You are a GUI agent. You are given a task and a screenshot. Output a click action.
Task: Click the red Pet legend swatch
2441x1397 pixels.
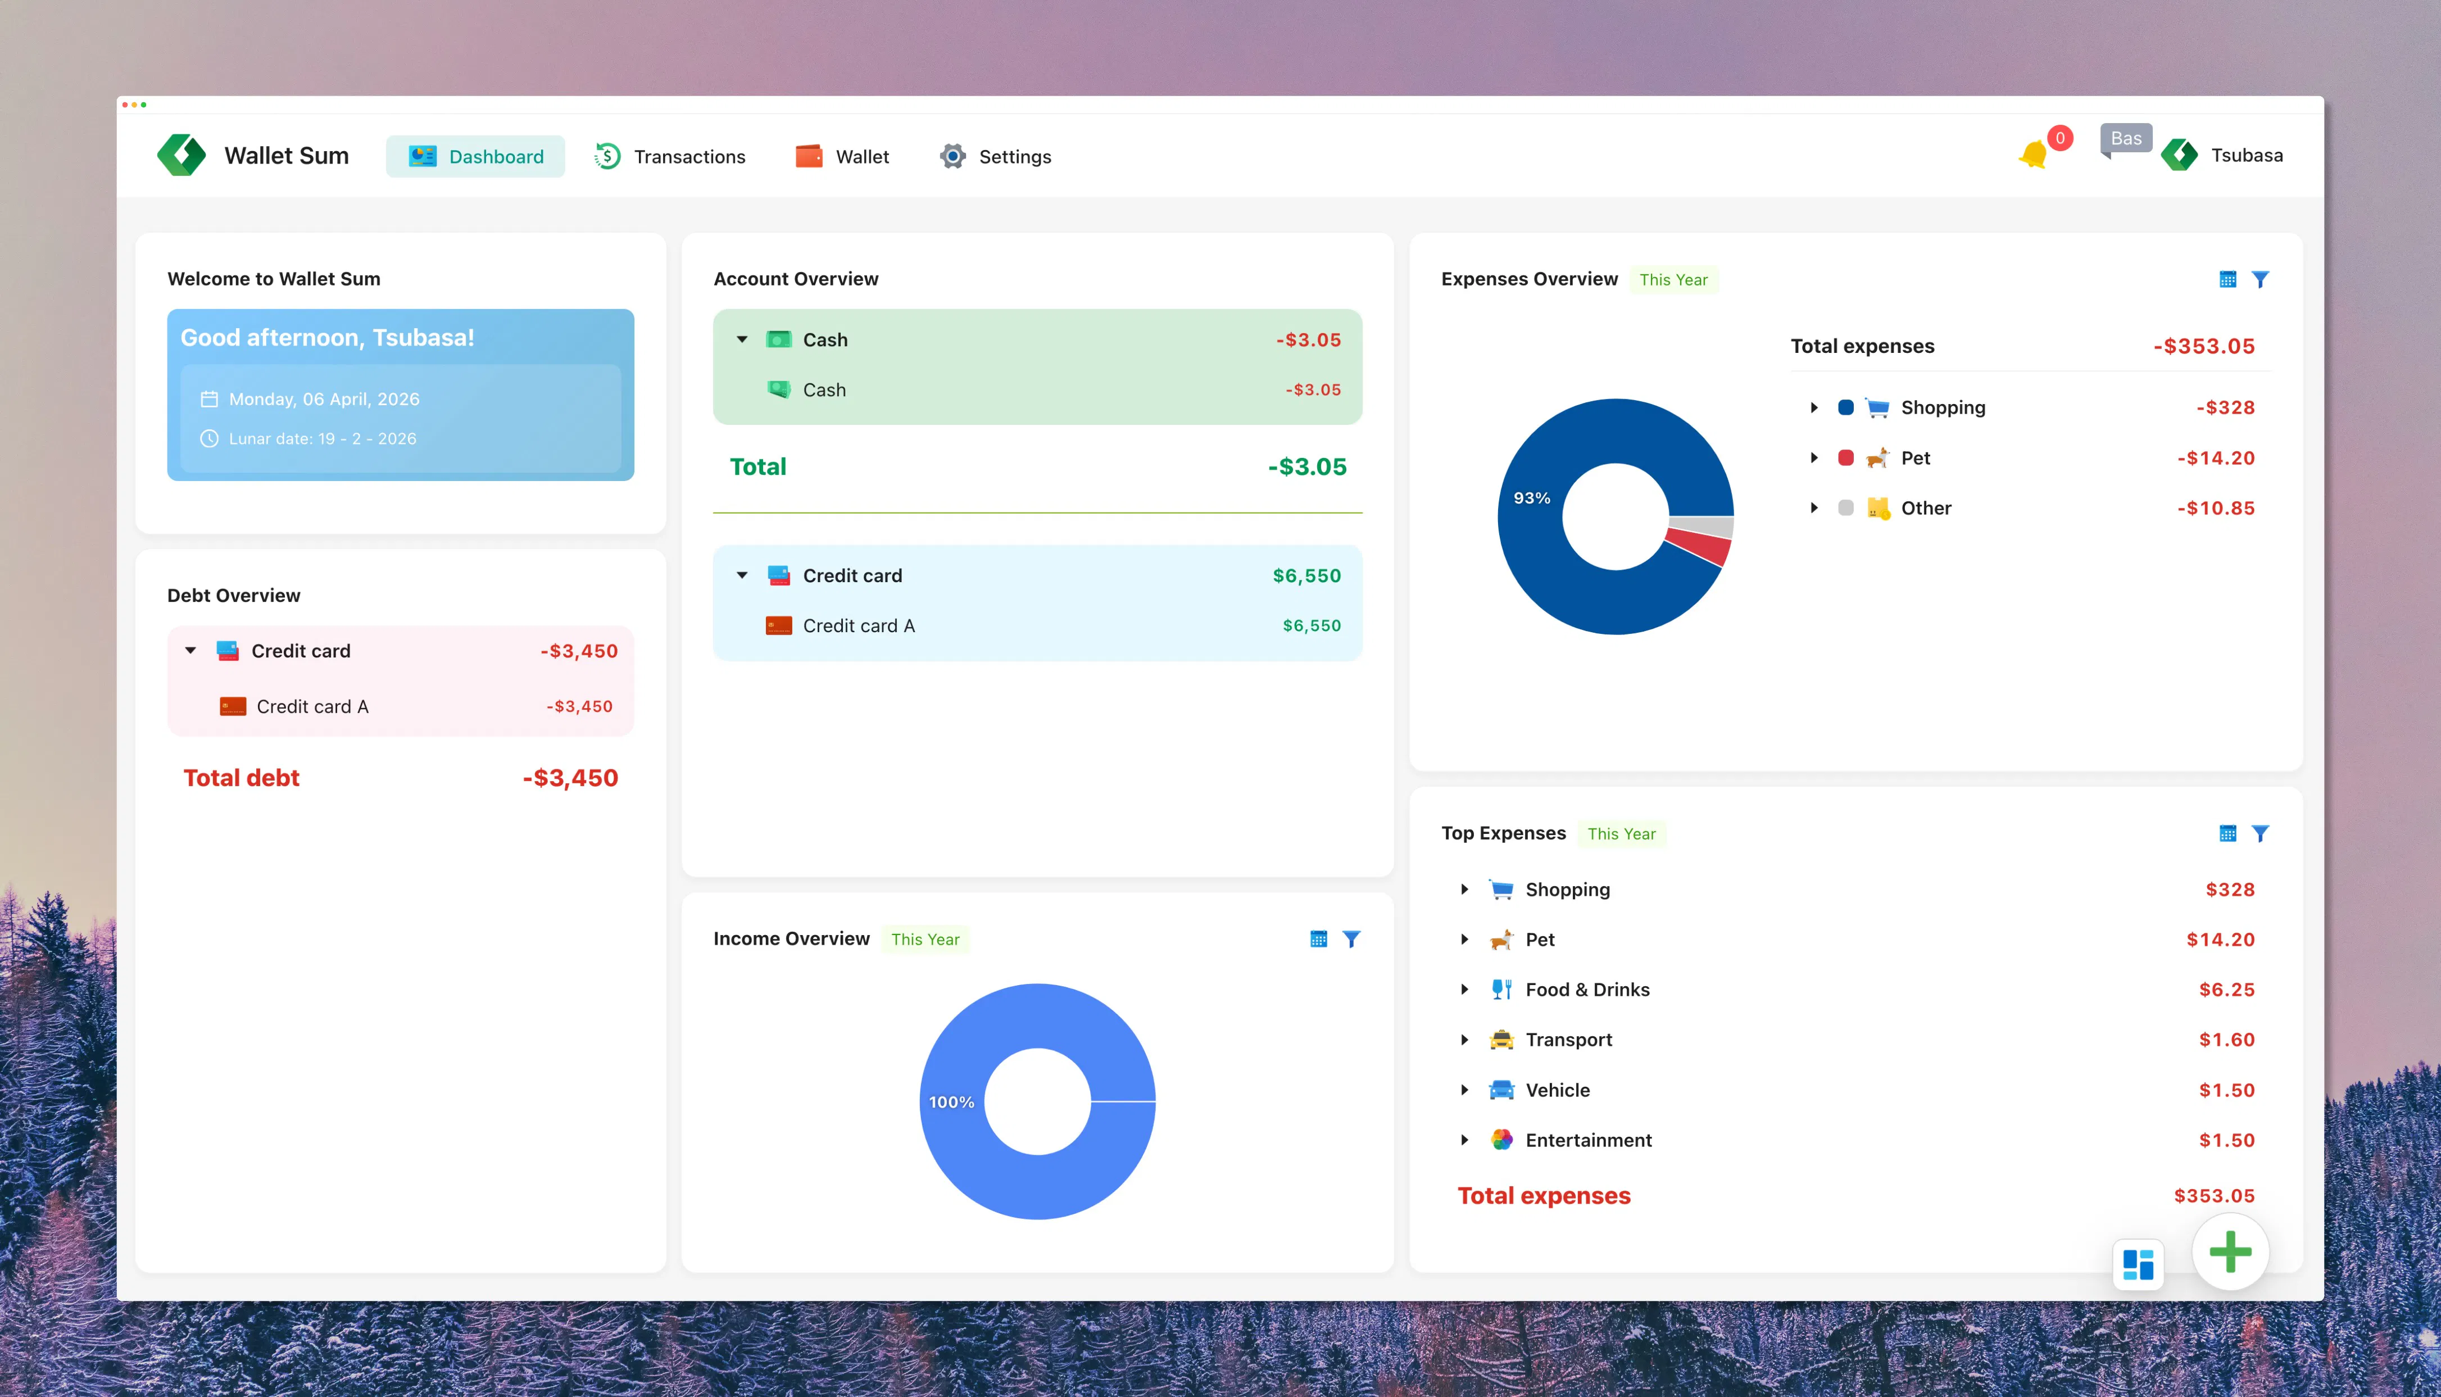pyautogui.click(x=1845, y=457)
